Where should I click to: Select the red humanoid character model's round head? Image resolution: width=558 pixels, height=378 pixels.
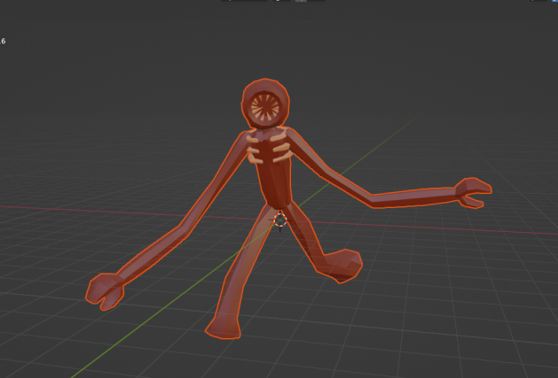[x=265, y=104]
